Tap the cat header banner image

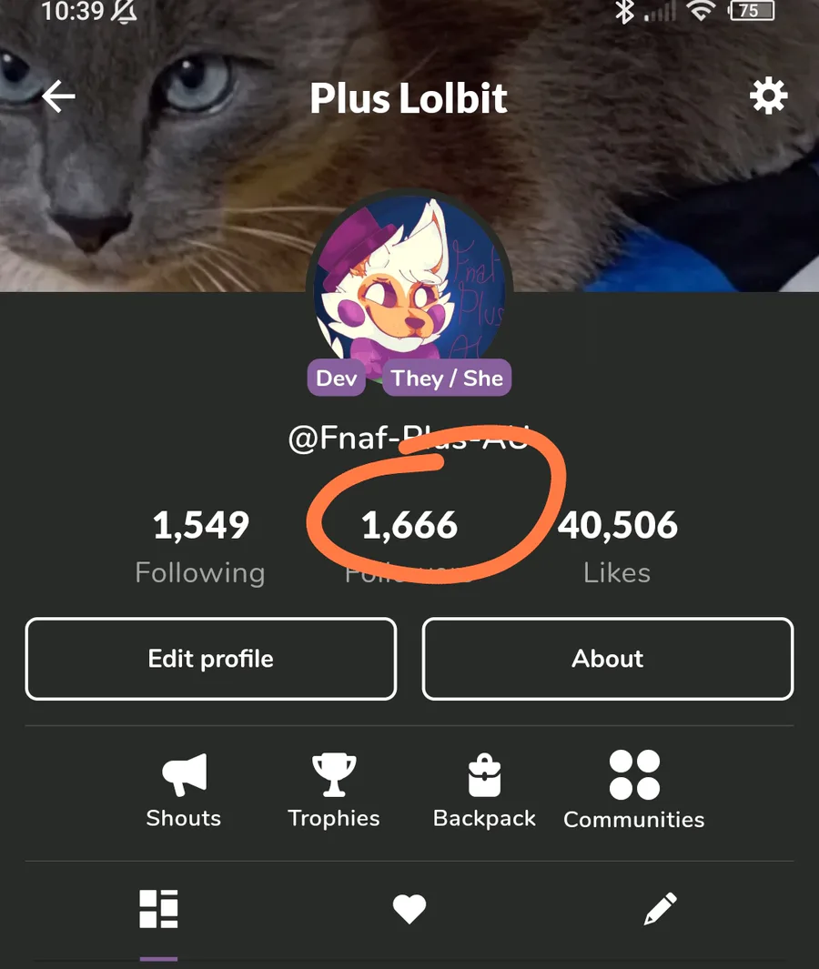point(409,146)
